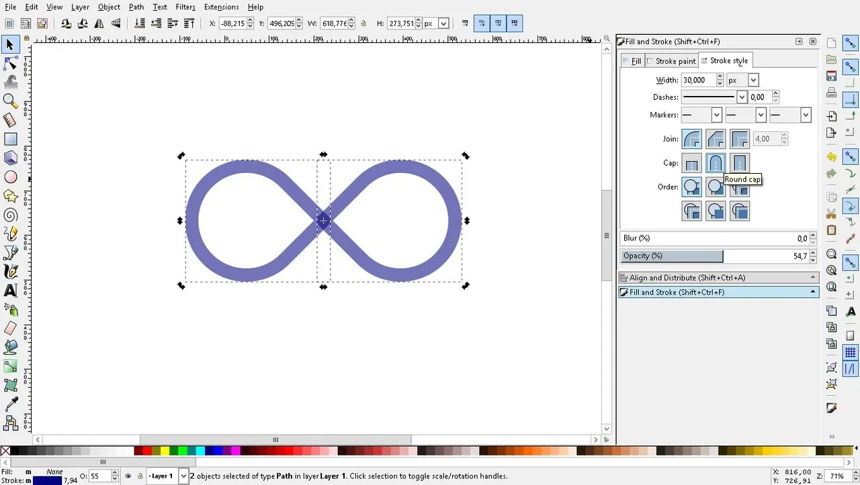Set stroke join to Miter
Viewport: 860px width, 485px height.
(740, 139)
